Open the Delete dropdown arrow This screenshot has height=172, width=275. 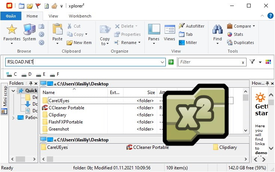[136, 26]
